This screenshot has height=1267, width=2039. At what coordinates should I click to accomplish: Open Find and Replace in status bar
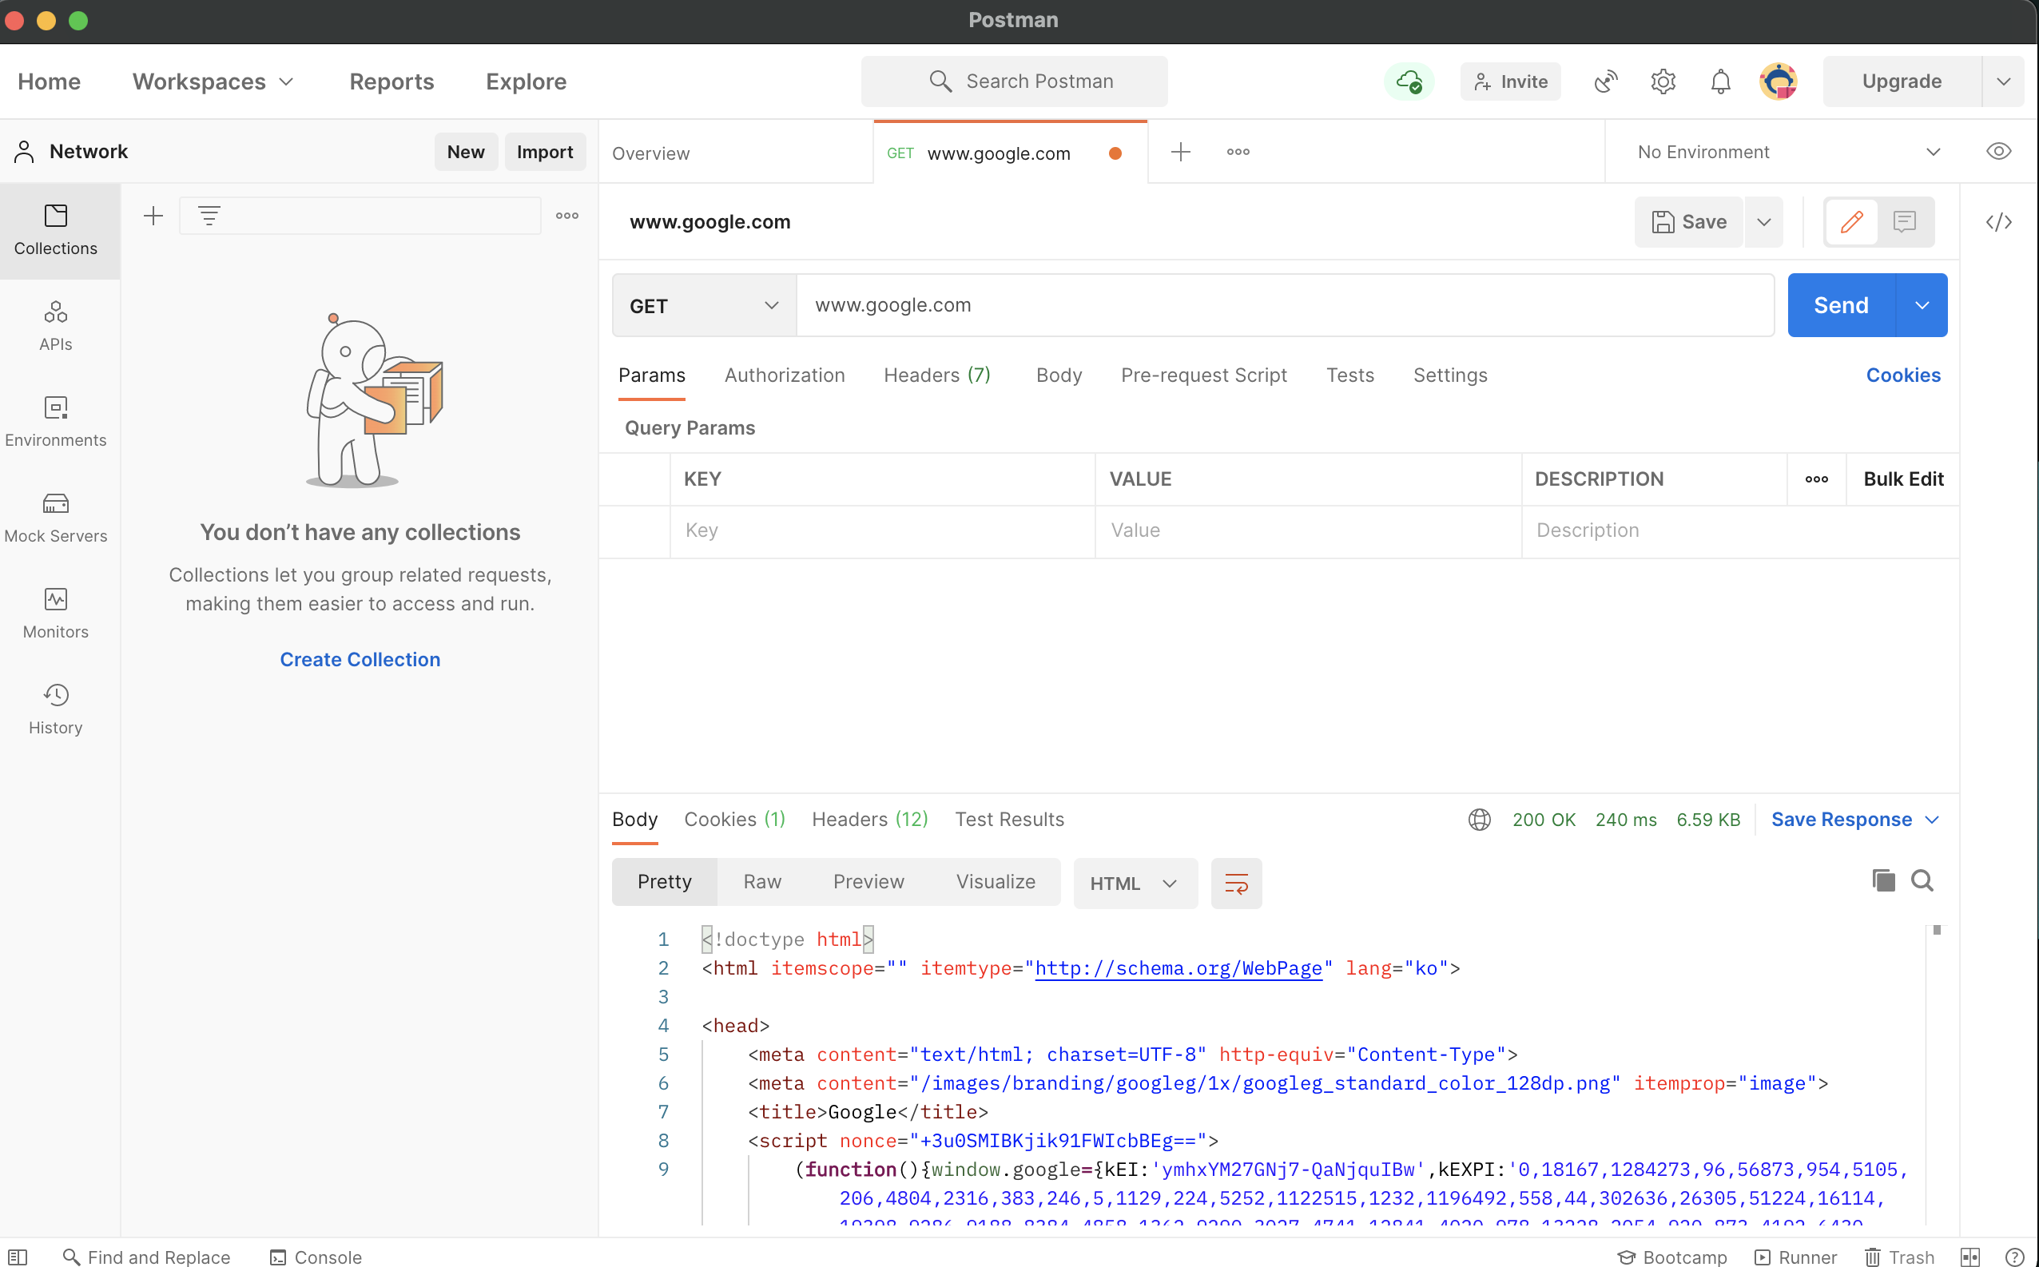(147, 1257)
